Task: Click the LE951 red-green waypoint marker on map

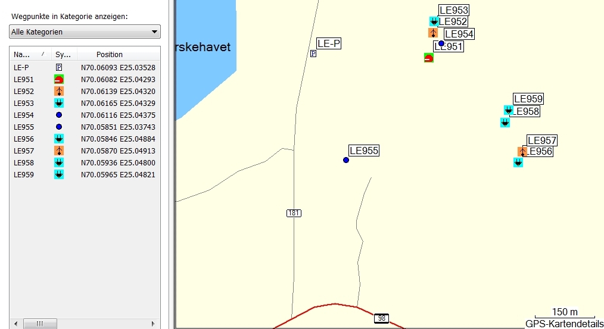Action: [x=428, y=58]
